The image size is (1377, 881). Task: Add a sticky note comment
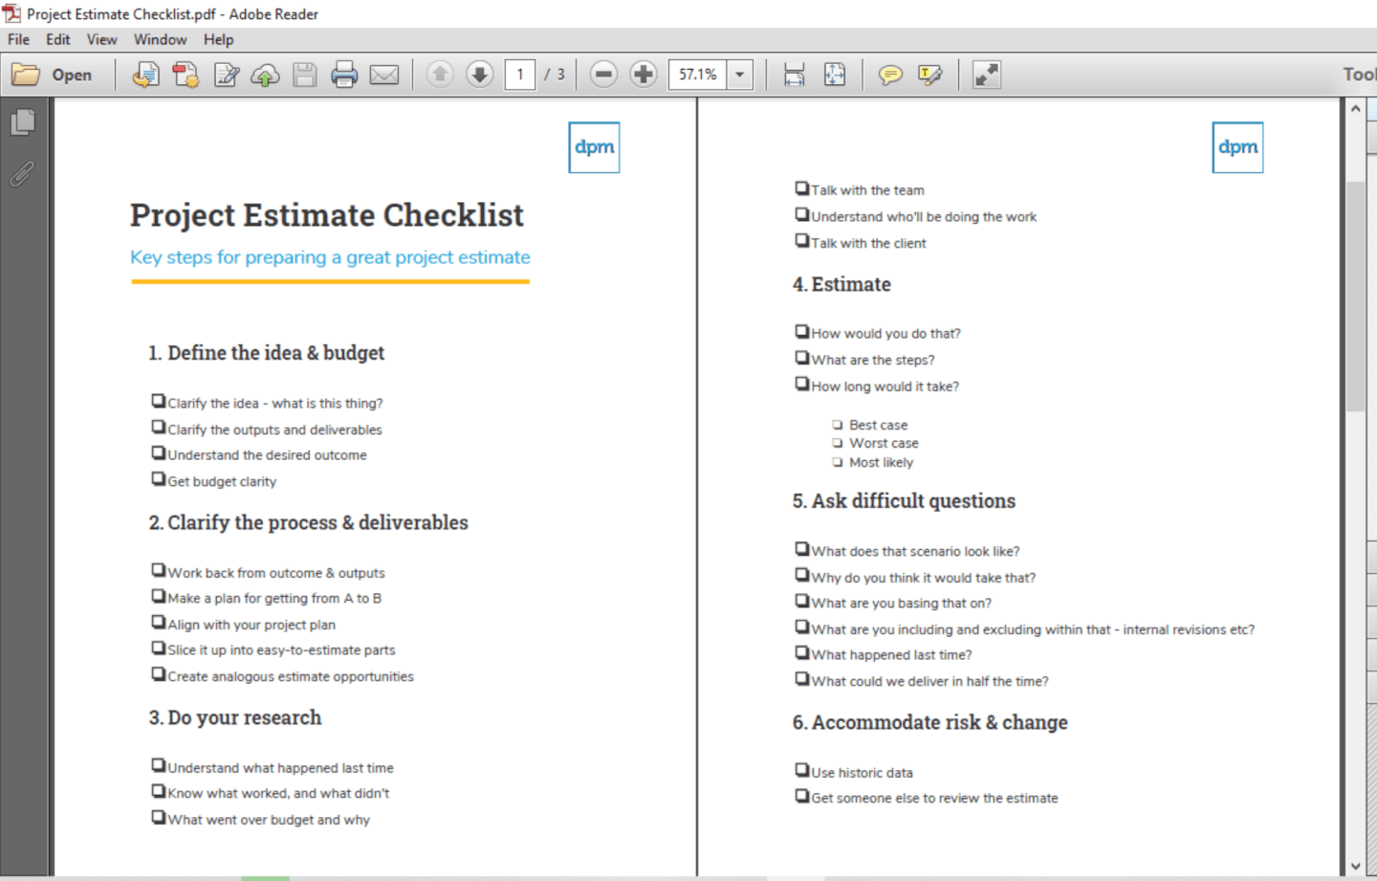pyautogui.click(x=890, y=75)
